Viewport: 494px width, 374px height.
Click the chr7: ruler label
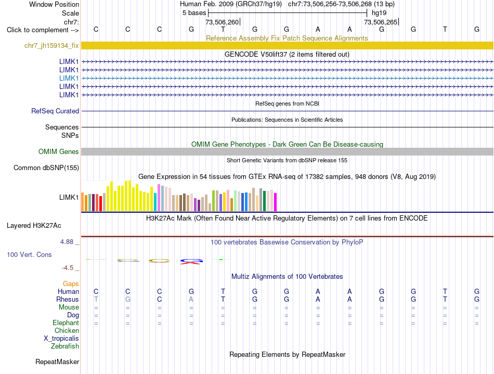point(71,22)
